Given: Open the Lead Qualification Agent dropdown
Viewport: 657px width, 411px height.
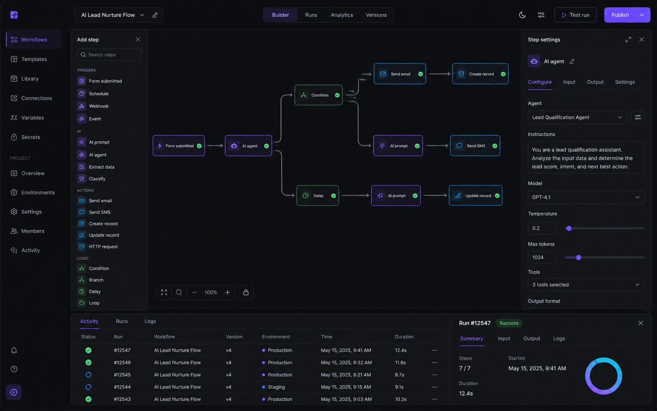Looking at the screenshot, I should click(x=577, y=117).
